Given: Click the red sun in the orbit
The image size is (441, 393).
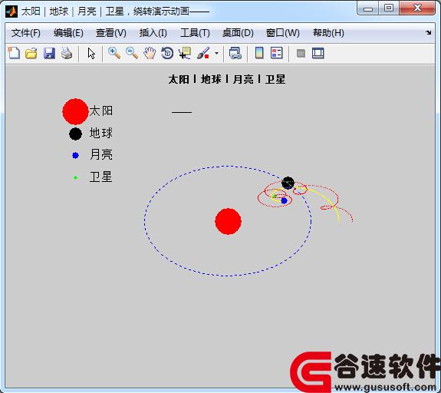Looking at the screenshot, I should click(x=228, y=221).
